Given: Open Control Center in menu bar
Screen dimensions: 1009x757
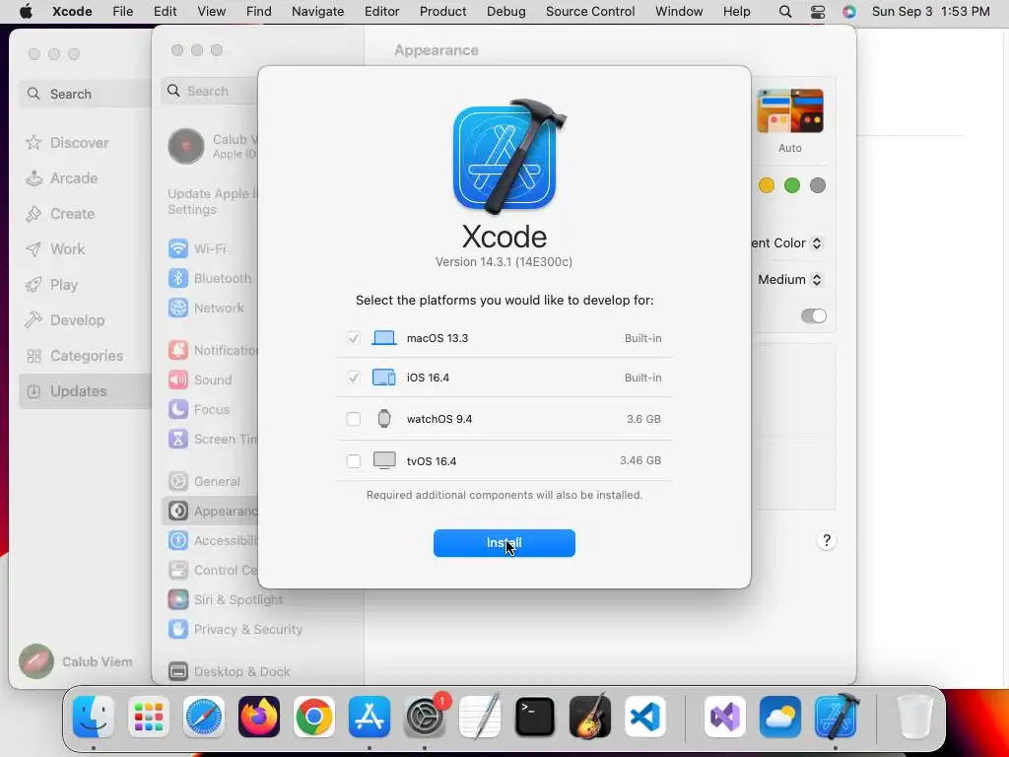Looking at the screenshot, I should pyautogui.click(x=817, y=11).
